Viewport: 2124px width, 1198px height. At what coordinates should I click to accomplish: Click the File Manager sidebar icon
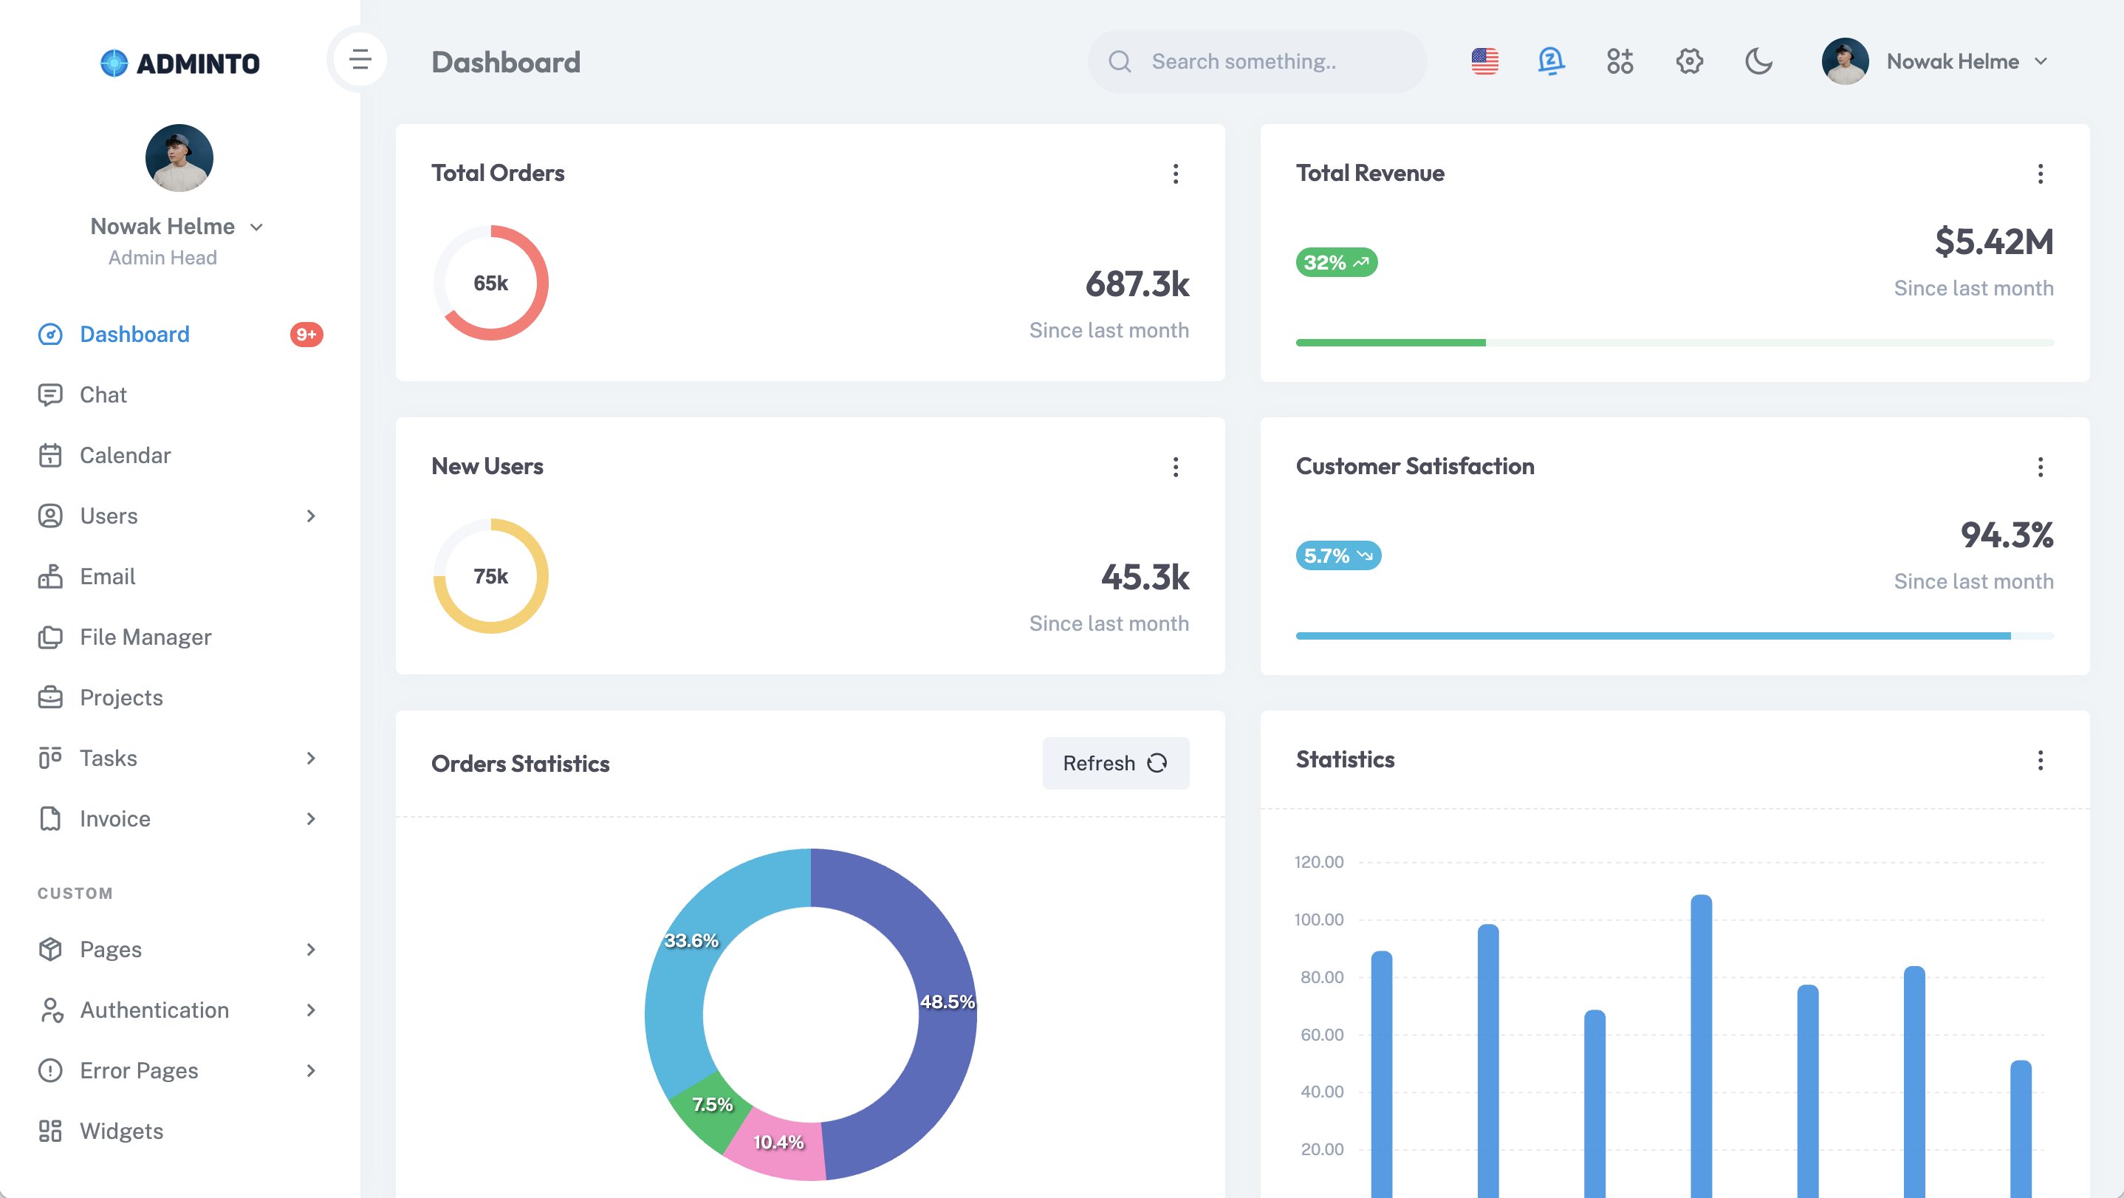50,637
